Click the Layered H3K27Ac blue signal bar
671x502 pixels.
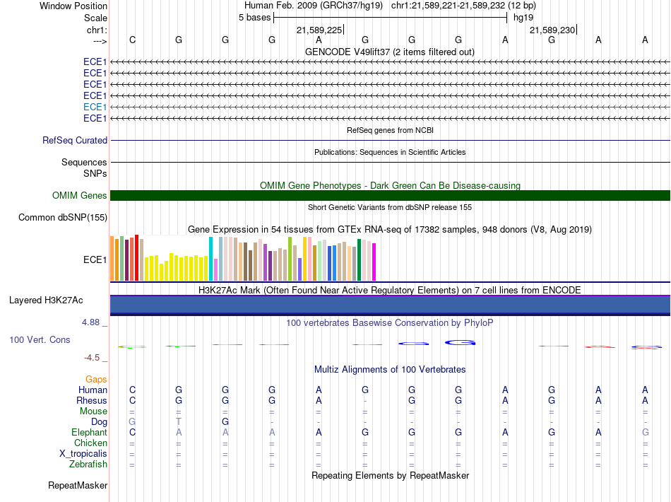tap(390, 305)
